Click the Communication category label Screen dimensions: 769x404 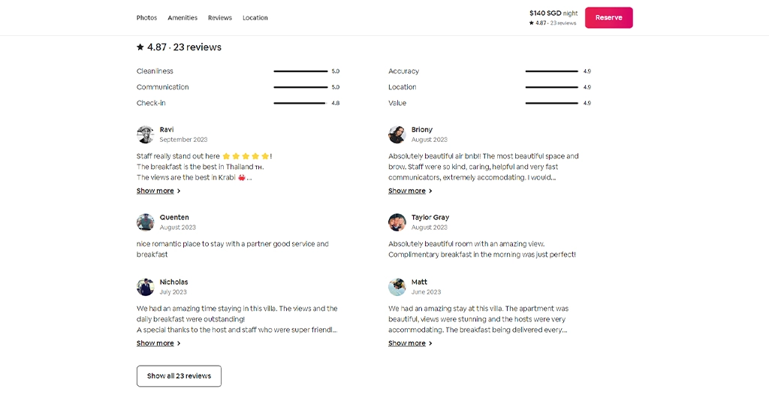(x=162, y=87)
